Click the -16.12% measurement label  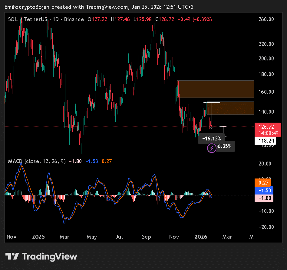(212, 139)
